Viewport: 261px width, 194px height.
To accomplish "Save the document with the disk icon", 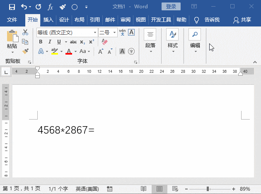I will tap(12, 7).
